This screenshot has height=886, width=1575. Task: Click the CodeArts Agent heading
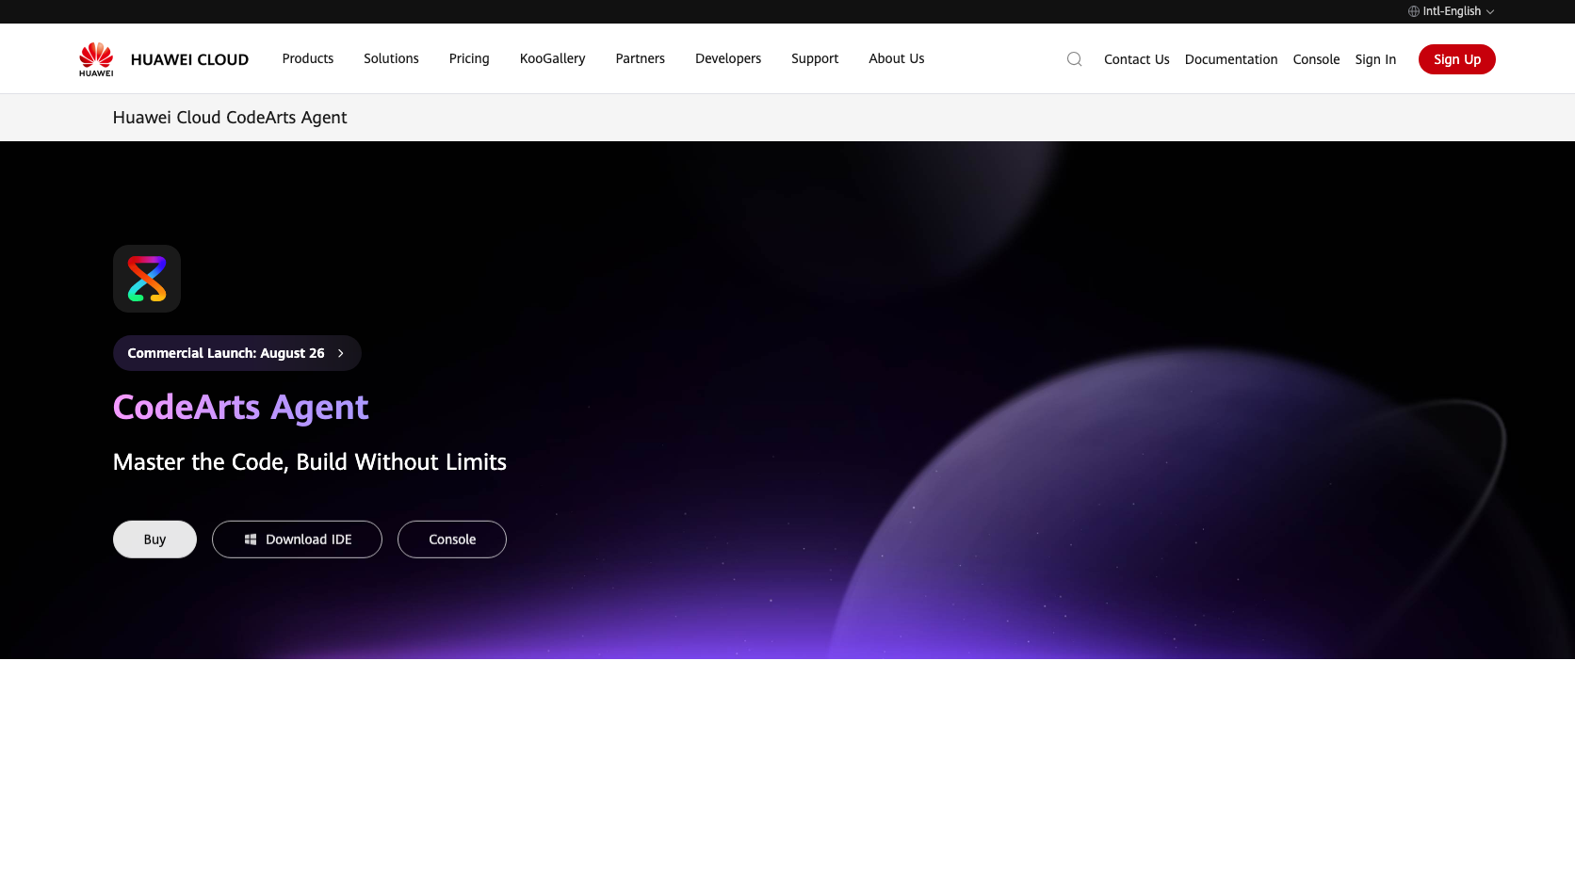(241, 407)
